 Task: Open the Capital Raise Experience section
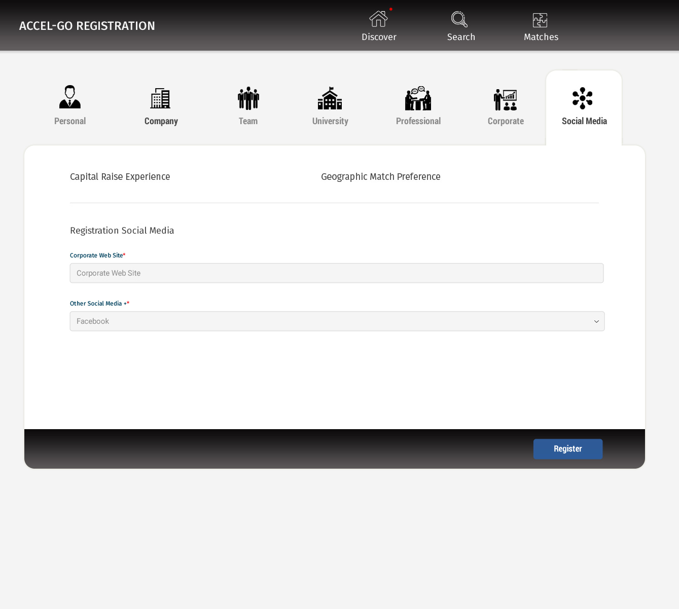click(120, 177)
